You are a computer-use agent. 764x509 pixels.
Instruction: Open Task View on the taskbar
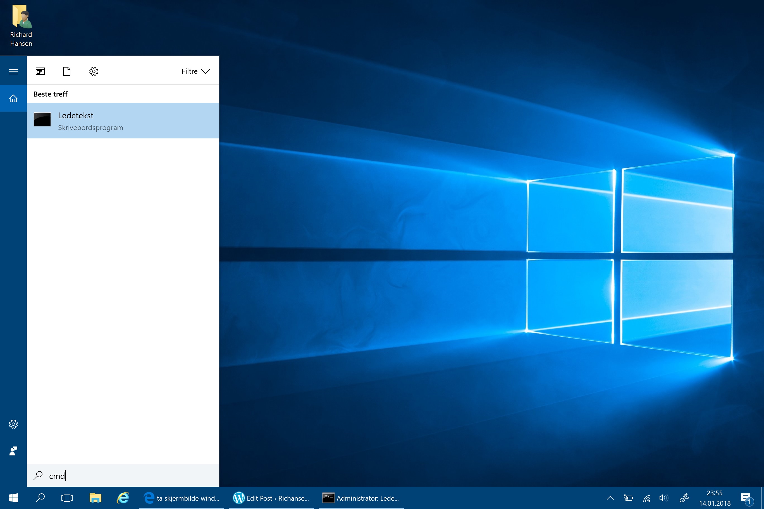tap(67, 498)
